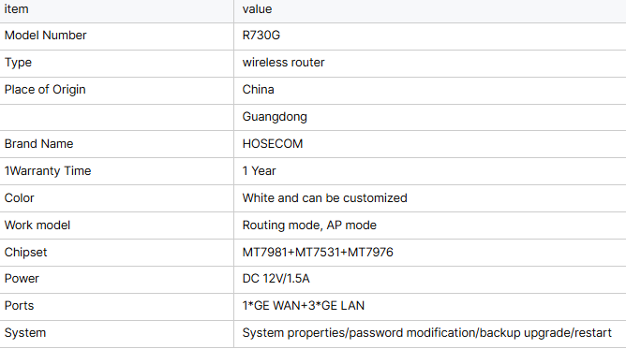Screen dimensions: 626x349
Task: Click the 'Place of Origin' label
Action: (45, 90)
